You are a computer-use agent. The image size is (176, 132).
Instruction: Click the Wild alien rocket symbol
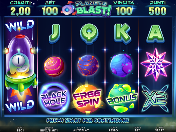(21, 66)
